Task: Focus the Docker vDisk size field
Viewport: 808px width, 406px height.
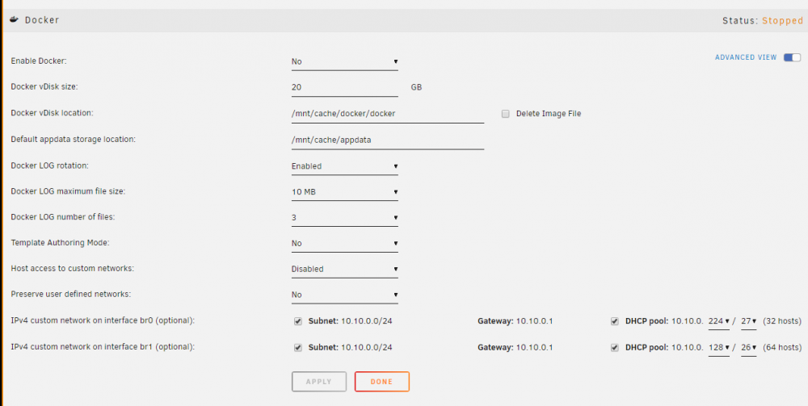Action: coord(345,88)
